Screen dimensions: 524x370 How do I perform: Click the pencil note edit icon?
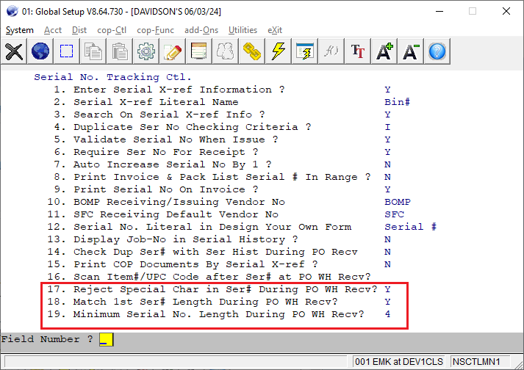point(173,51)
